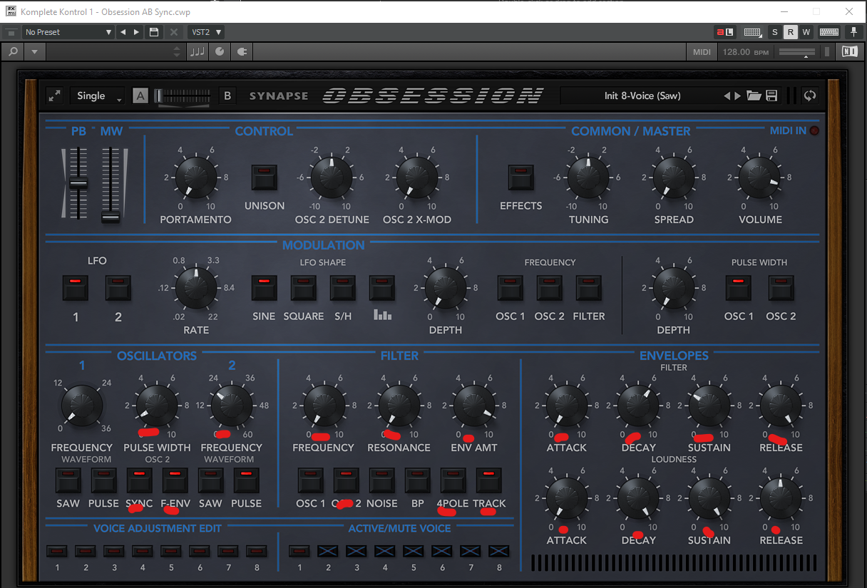Go to next host preset arrow
Screen dimensions: 867x588
[136, 32]
